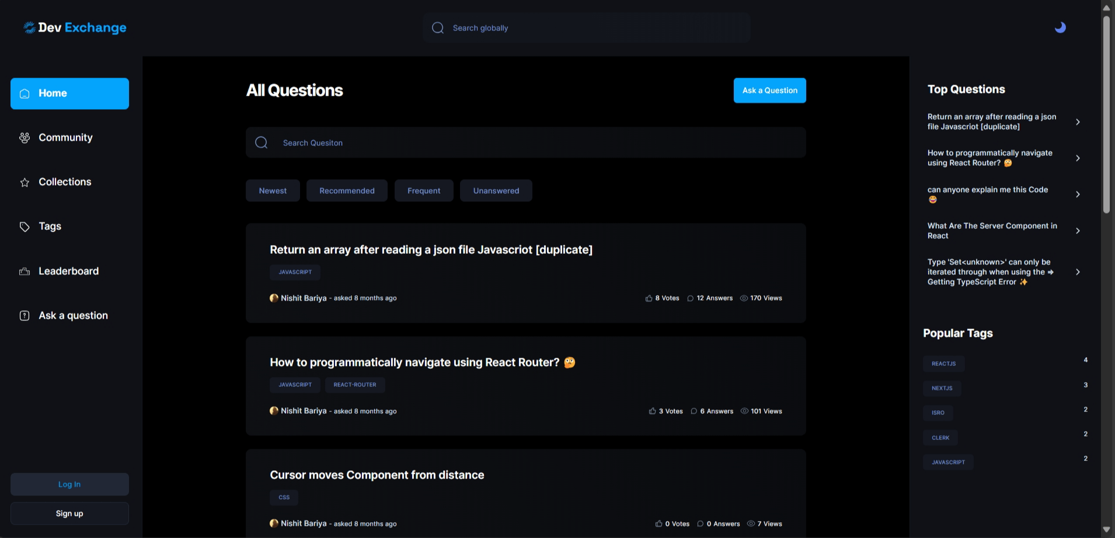Select the Frequent filter
The height and width of the screenshot is (538, 1115).
pos(424,191)
